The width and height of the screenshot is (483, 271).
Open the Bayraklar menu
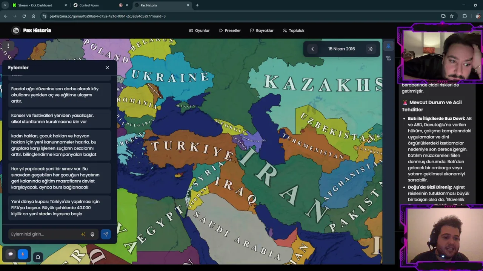[262, 30]
